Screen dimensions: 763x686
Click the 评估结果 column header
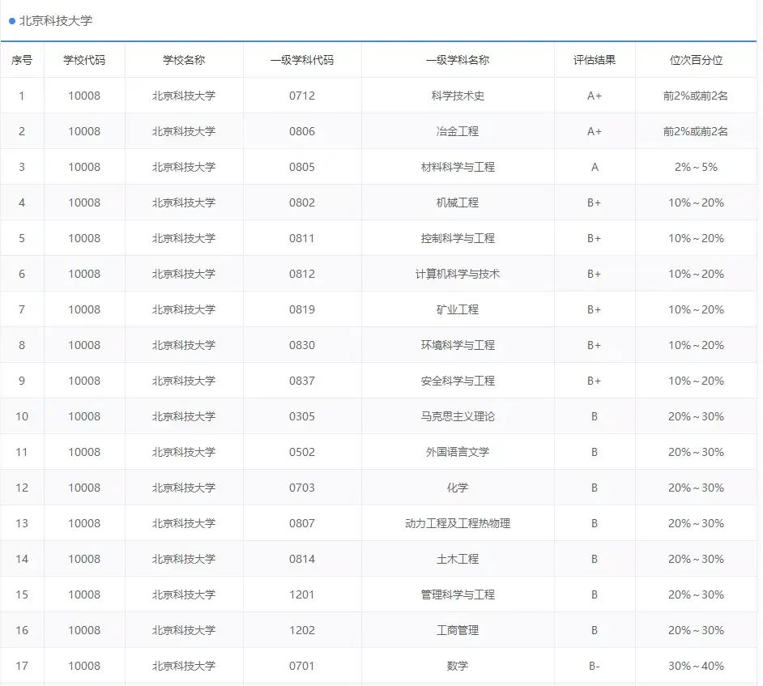595,60
